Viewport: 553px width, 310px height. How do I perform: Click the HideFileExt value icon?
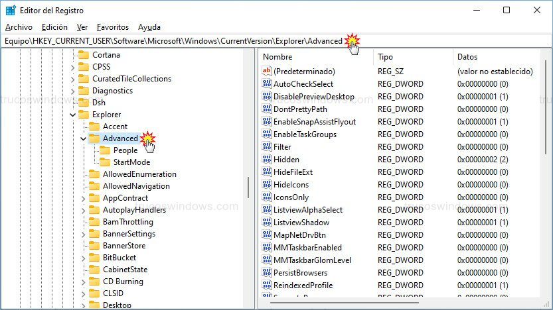(x=267, y=172)
